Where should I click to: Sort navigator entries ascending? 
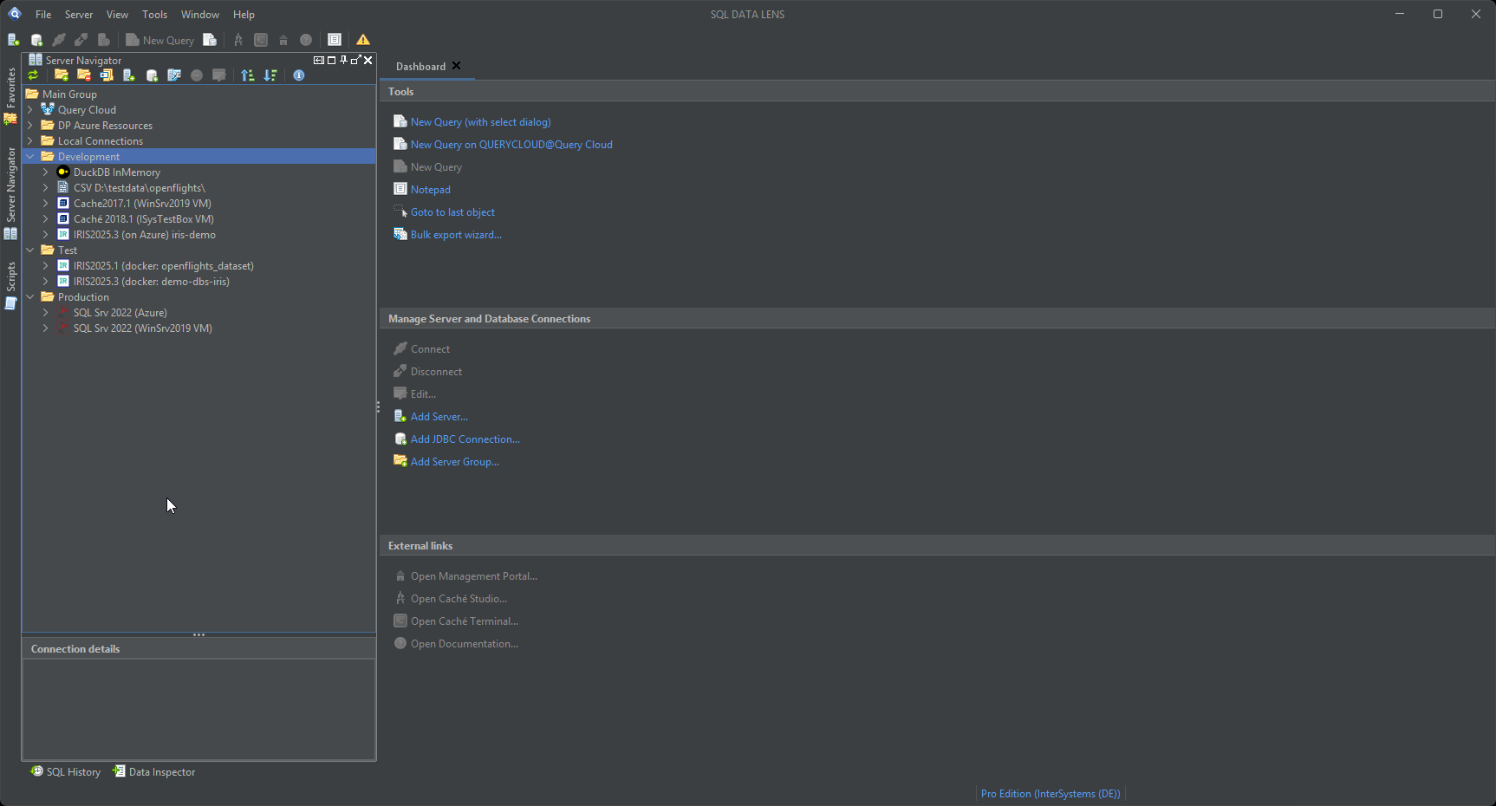pos(248,75)
